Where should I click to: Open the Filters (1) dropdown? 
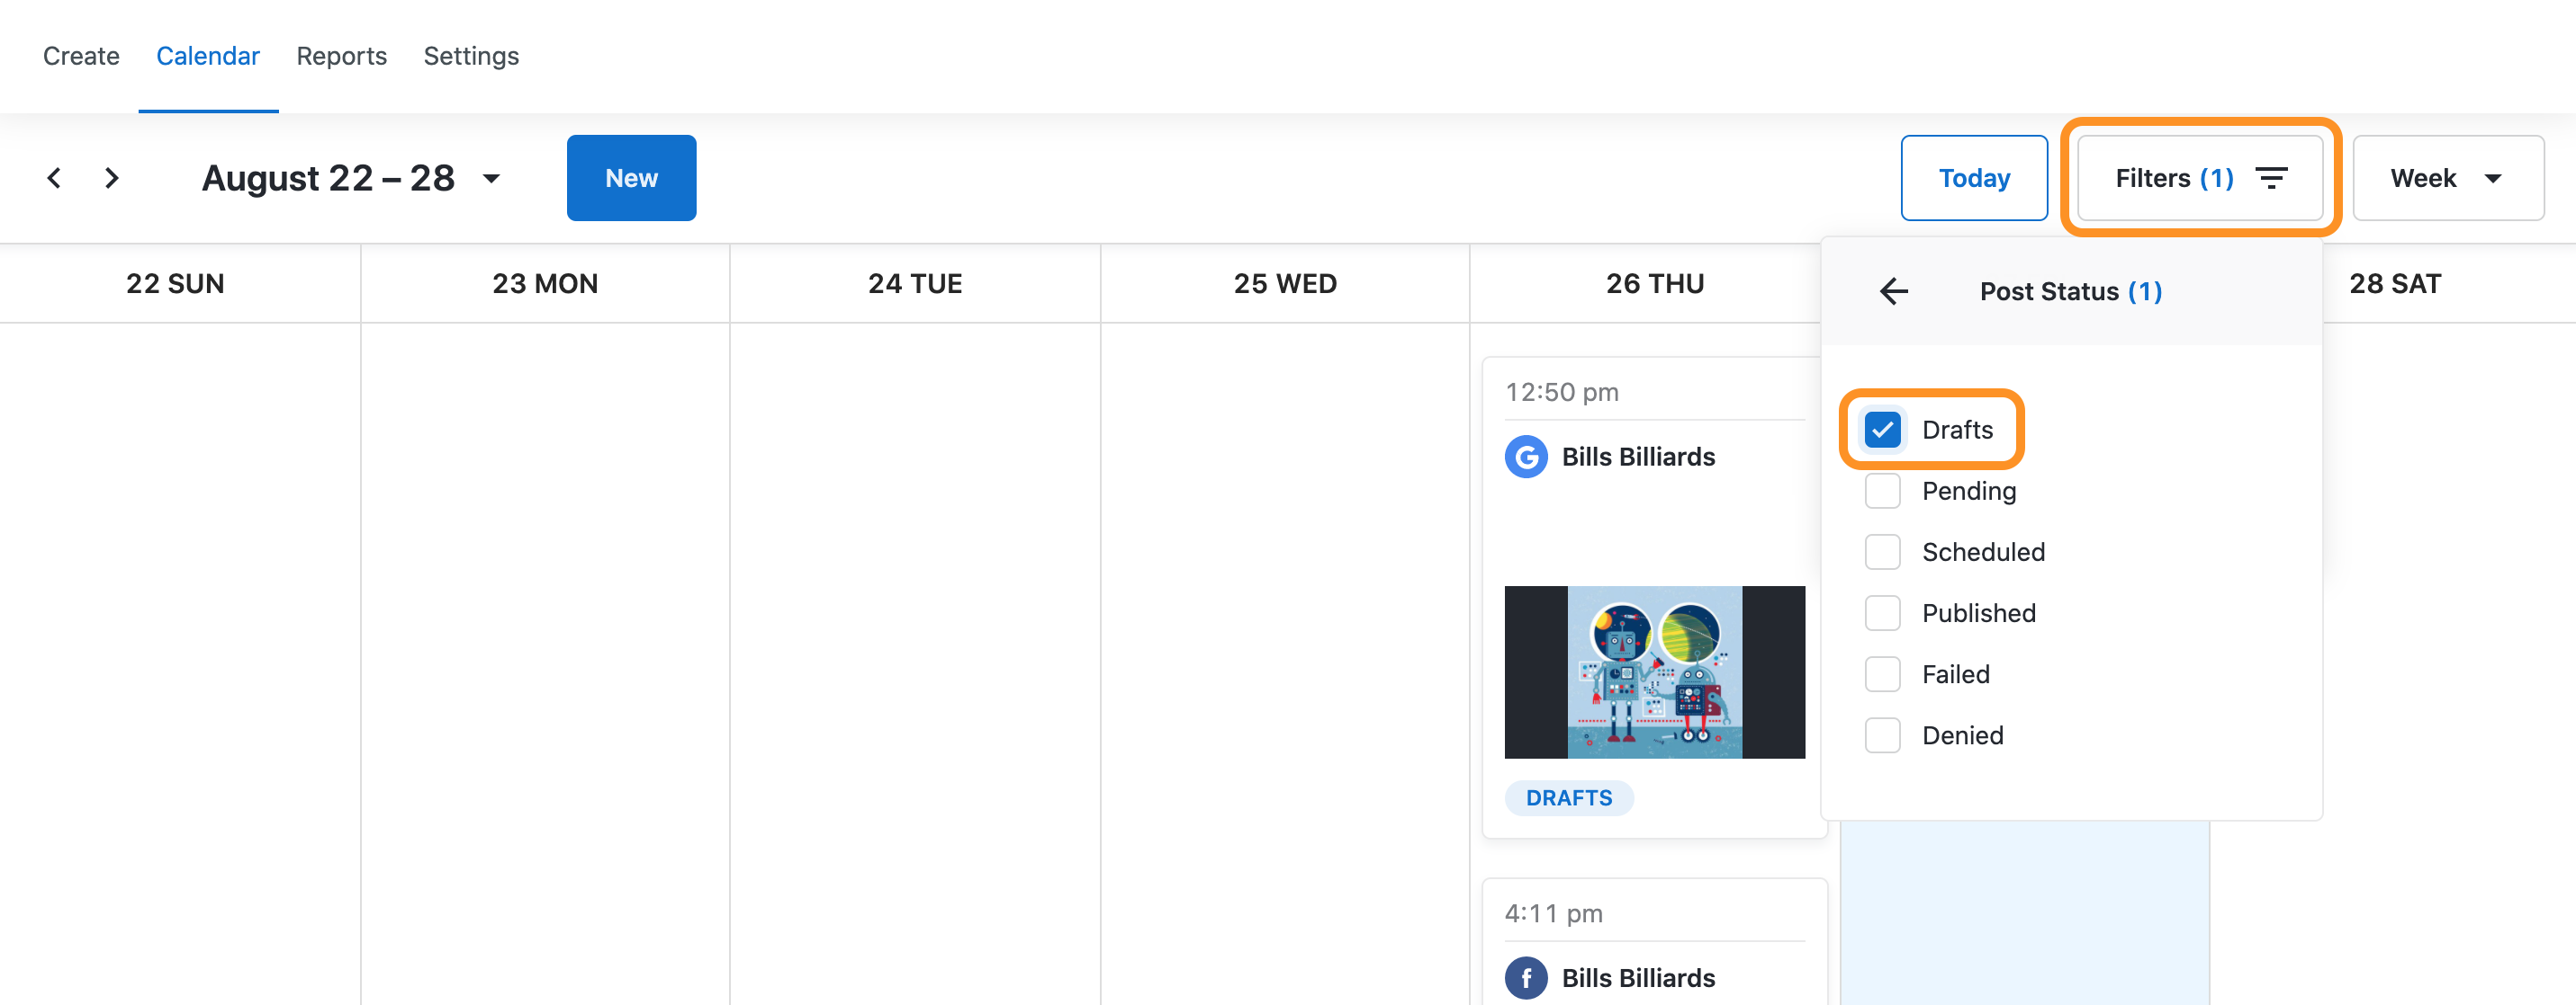click(2200, 178)
